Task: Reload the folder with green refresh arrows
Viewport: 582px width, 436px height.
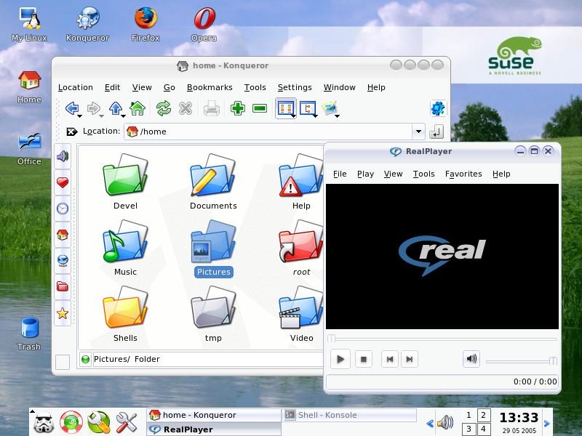Action: point(163,108)
